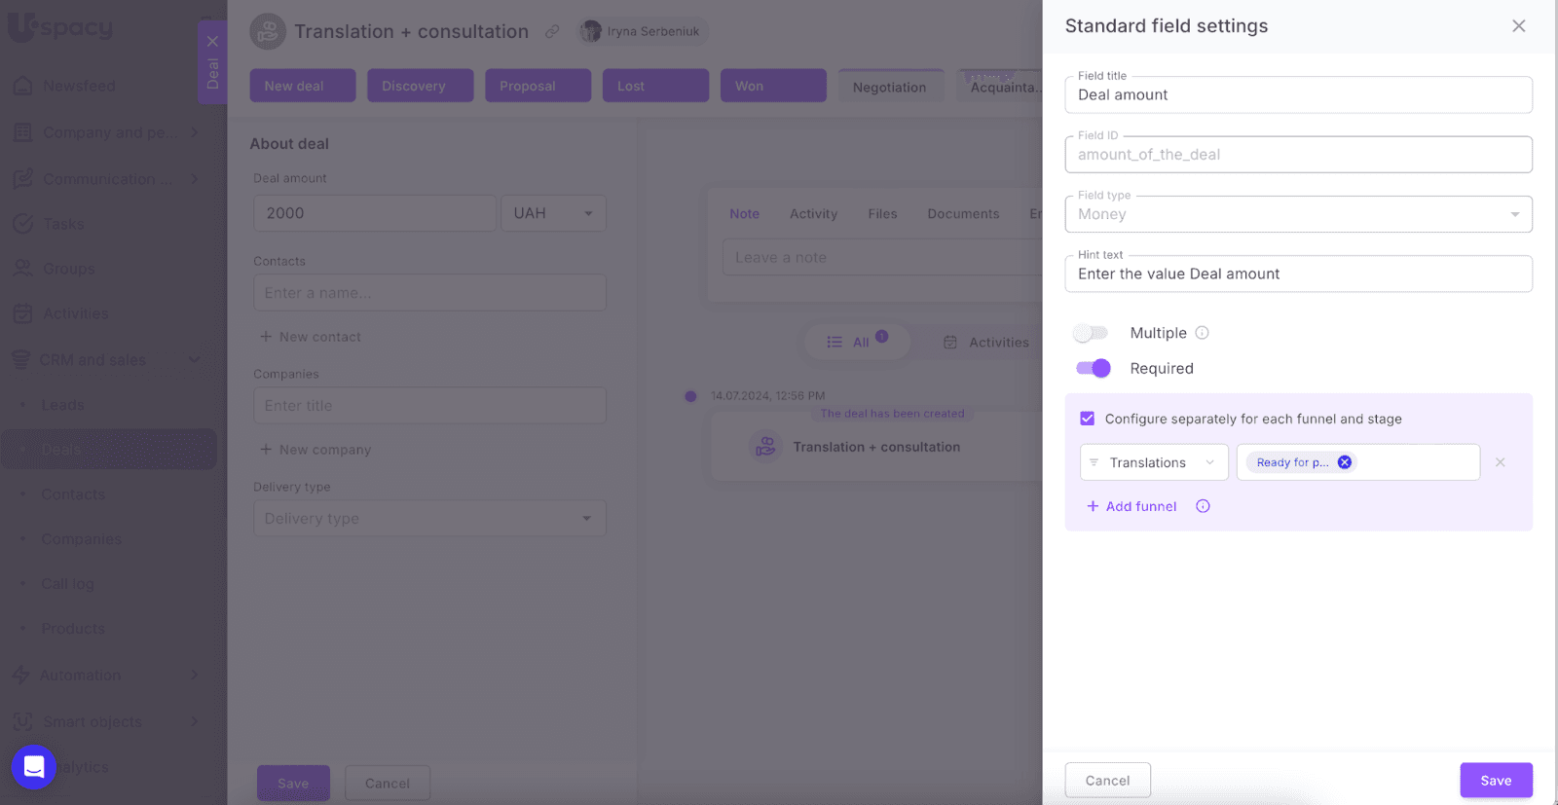1558x805 pixels.
Task: Open the UAH currency dropdown
Action: coord(553,213)
